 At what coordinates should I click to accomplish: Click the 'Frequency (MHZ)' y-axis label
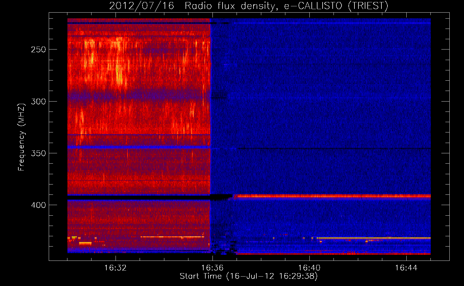22,137
